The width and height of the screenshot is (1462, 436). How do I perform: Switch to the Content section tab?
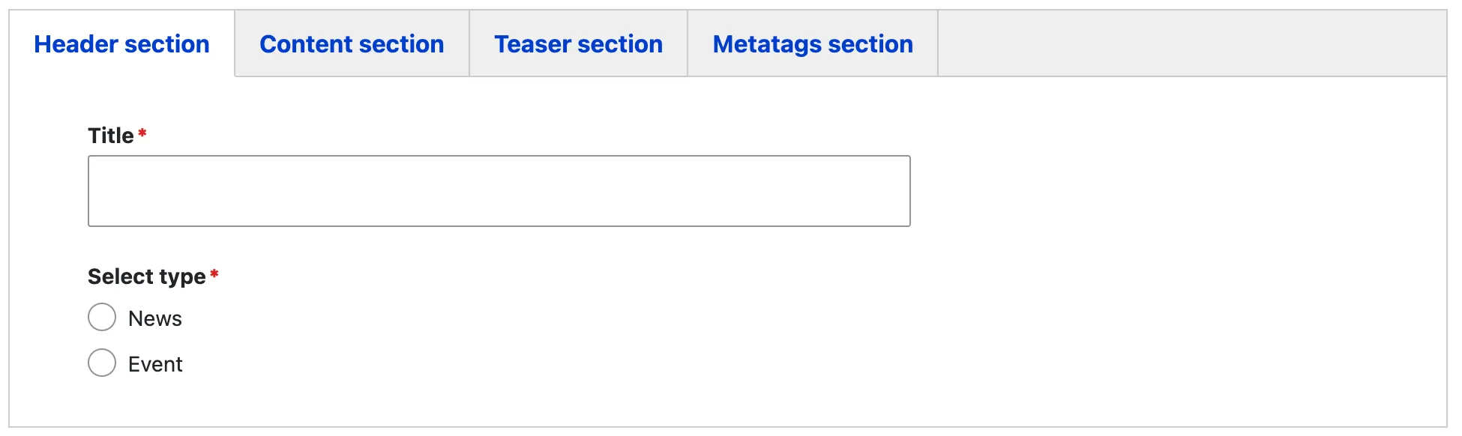tap(352, 44)
